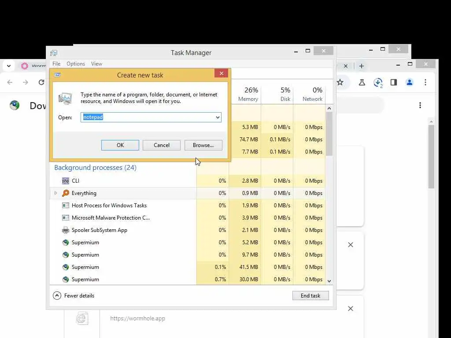This screenshot has height=338, width=451.
Task: Click the End task button
Action: pyautogui.click(x=311, y=295)
